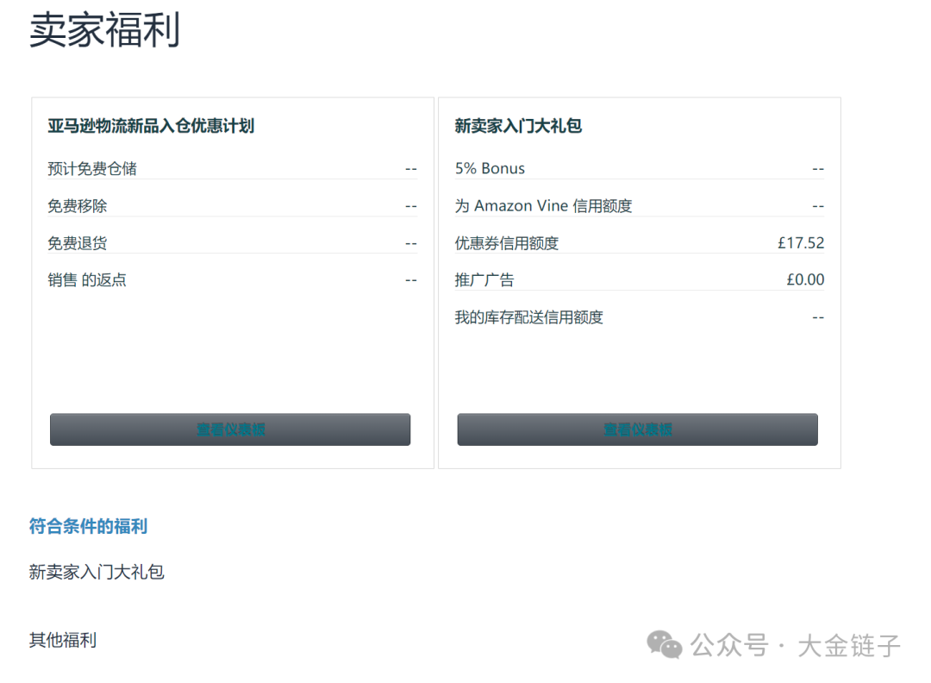Click the 卖家福利 page heading
This screenshot has height=683, width=931.
pyautogui.click(x=104, y=29)
